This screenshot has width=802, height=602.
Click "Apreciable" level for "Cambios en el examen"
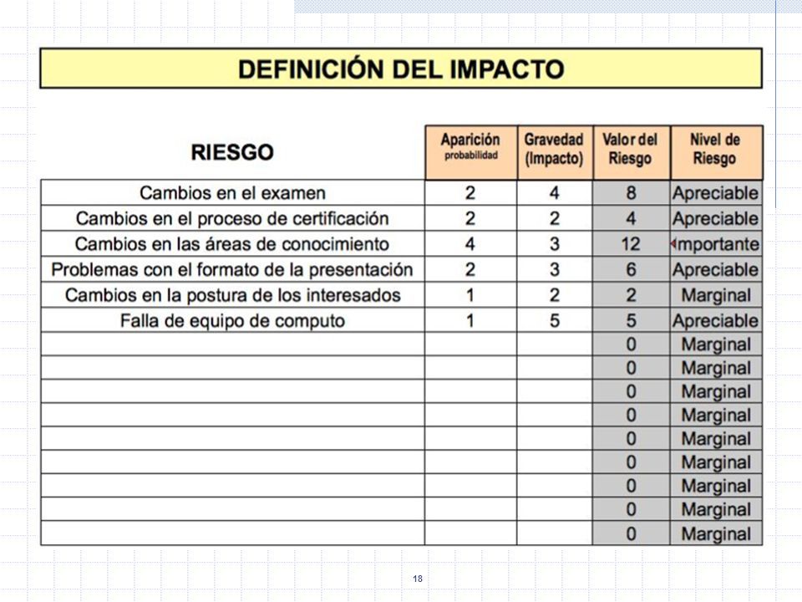pyautogui.click(x=716, y=193)
